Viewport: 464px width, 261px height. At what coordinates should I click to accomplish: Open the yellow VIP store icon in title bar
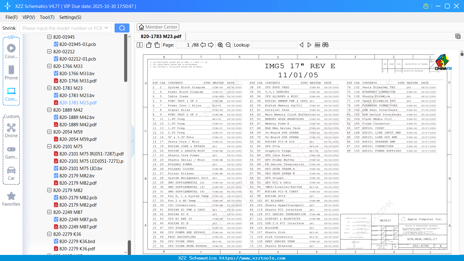[426, 6]
